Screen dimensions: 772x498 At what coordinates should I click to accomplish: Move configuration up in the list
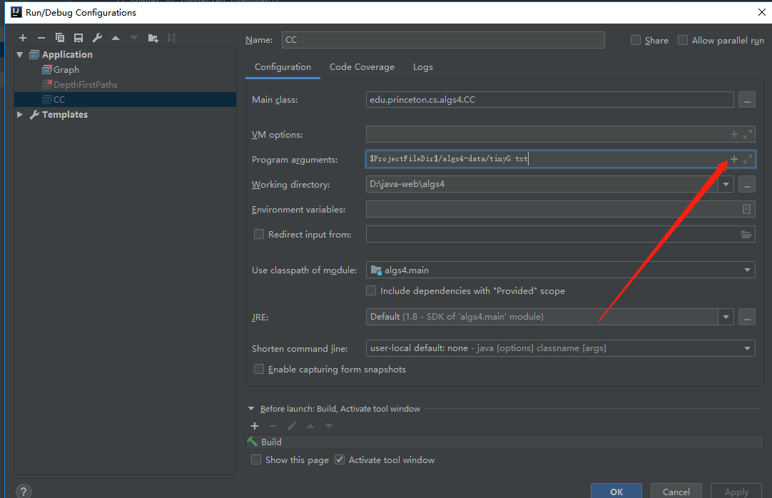[116, 38]
